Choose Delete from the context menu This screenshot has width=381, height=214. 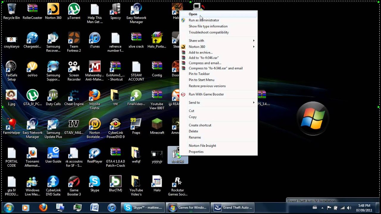point(219,131)
